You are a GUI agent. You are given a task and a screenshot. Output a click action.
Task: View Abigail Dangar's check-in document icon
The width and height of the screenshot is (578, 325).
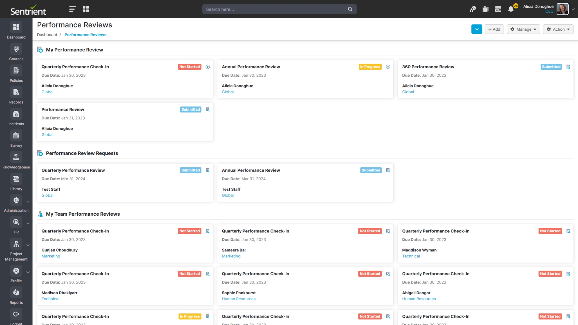(568, 274)
